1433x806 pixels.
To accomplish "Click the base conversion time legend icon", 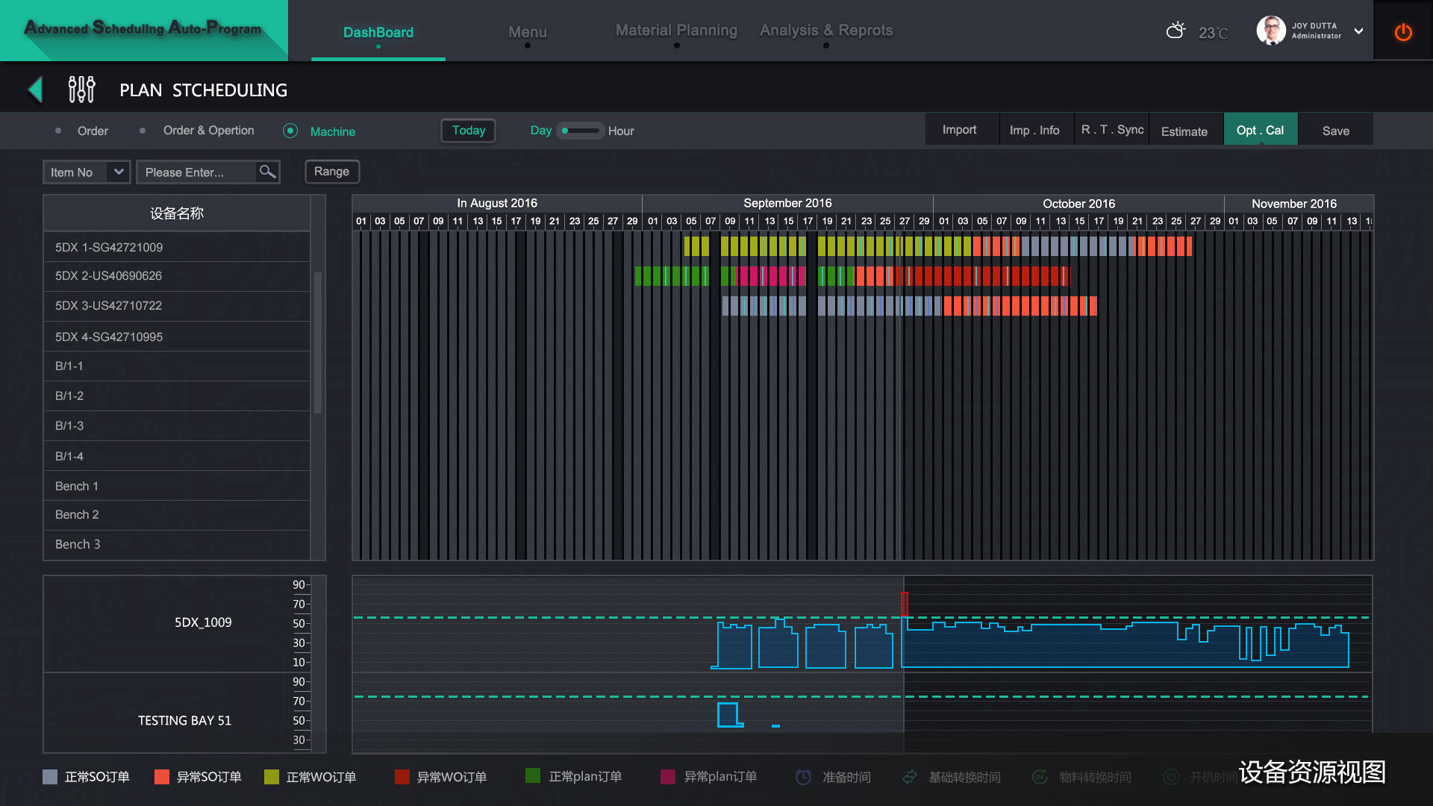I will click(x=910, y=777).
